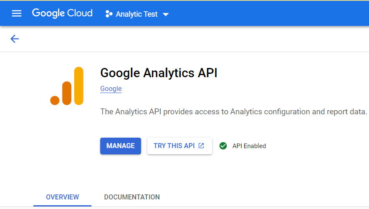Click the Analytics API description text
The image size is (369, 209).
(x=234, y=112)
